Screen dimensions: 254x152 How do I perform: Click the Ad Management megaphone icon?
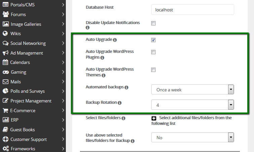tap(5, 53)
